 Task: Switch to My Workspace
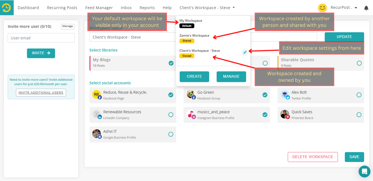coord(191,21)
